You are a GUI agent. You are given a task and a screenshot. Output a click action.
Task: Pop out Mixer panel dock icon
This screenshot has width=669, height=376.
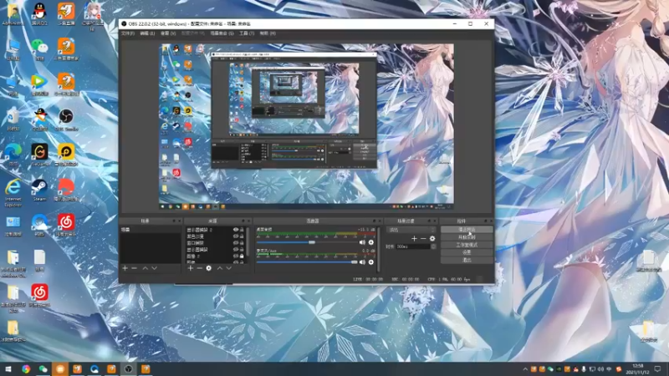click(x=374, y=221)
